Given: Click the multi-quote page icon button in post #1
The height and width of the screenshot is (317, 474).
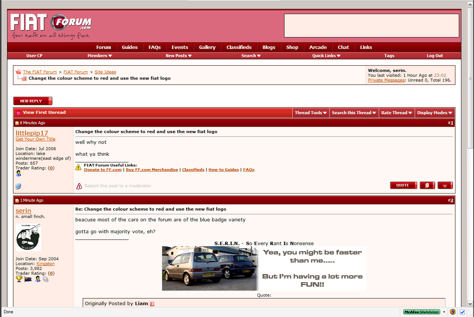Looking at the screenshot, I should point(427,185).
